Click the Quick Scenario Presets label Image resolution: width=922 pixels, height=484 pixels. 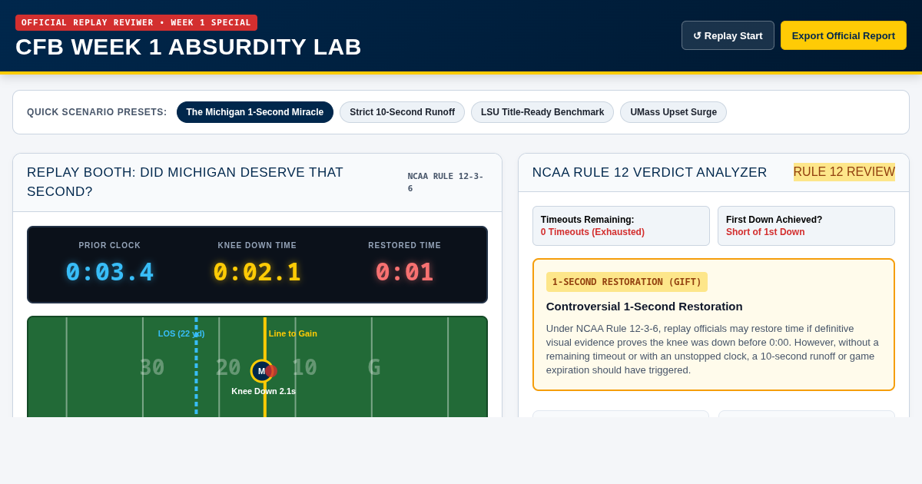point(97,112)
